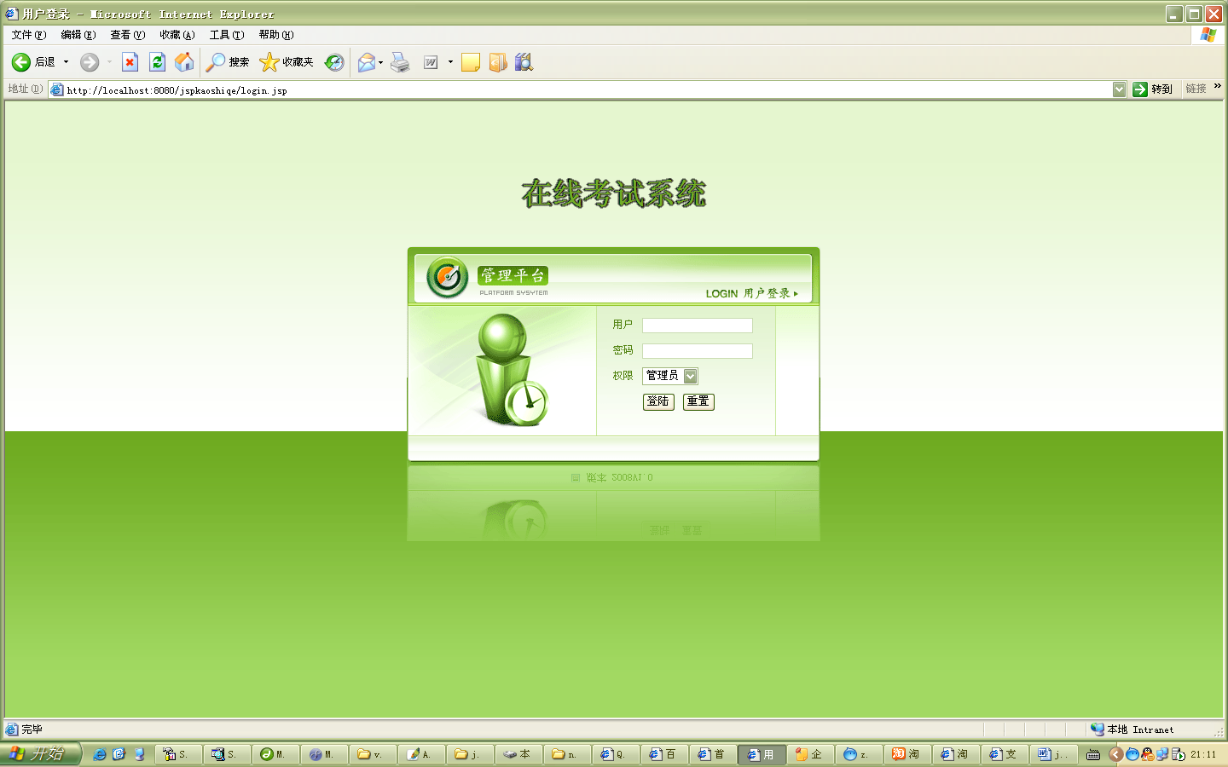Click the Stop loading icon

[x=130, y=62]
